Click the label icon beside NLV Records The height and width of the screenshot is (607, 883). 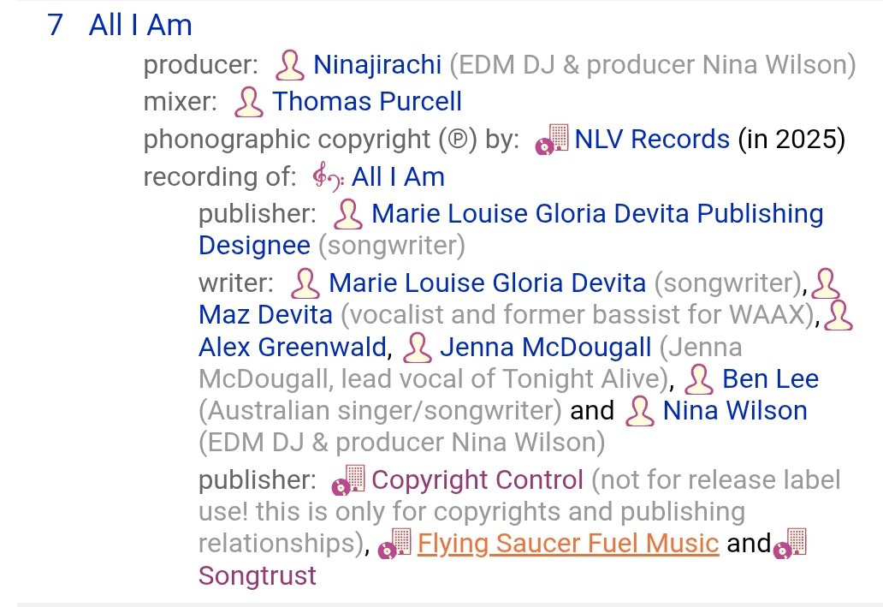551,140
